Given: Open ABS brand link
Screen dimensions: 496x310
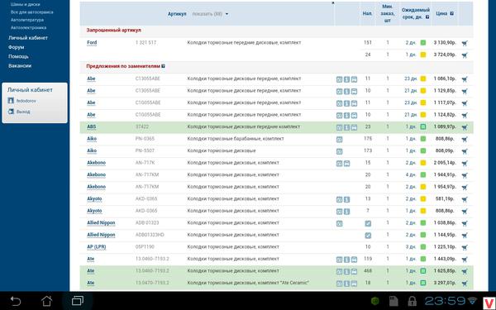Looking at the screenshot, I should pos(92,126).
